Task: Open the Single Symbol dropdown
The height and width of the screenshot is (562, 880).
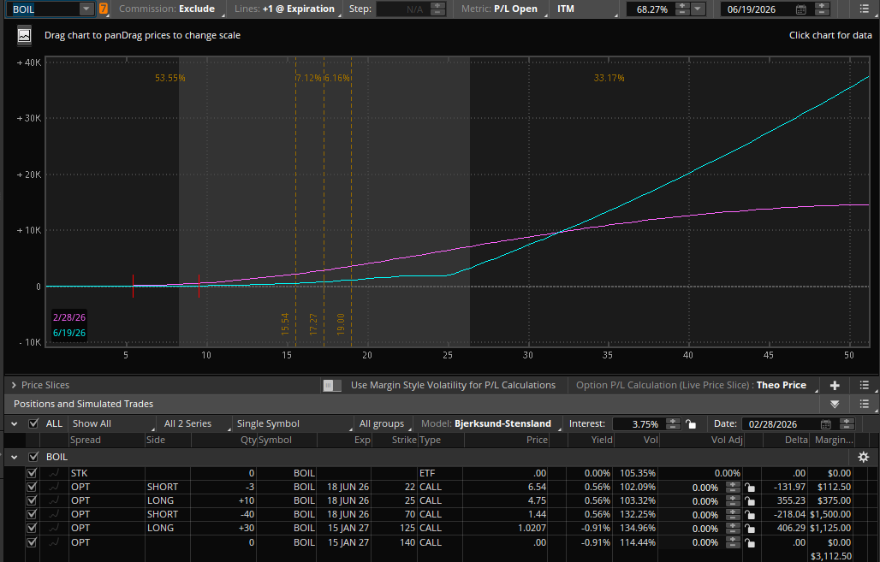Action: coord(294,424)
